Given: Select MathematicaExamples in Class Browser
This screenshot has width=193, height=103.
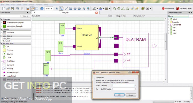Looking at the screenshot, I should [15, 23].
